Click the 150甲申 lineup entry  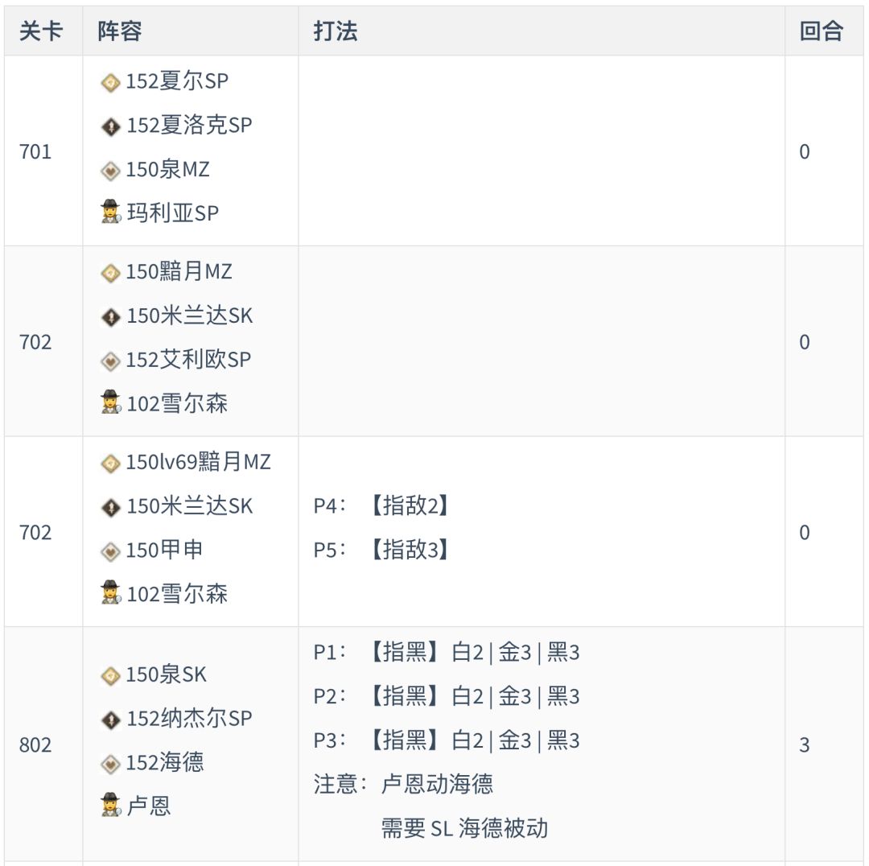point(164,551)
